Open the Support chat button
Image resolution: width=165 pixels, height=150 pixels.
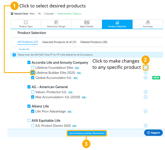pyautogui.click(x=153, y=133)
